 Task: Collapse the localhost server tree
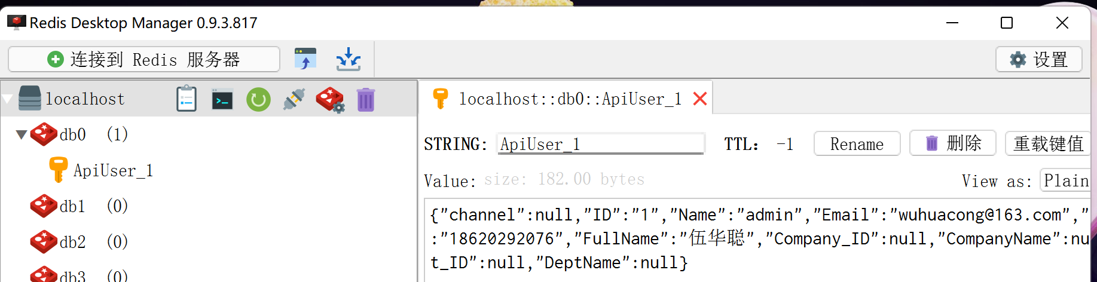coord(7,99)
